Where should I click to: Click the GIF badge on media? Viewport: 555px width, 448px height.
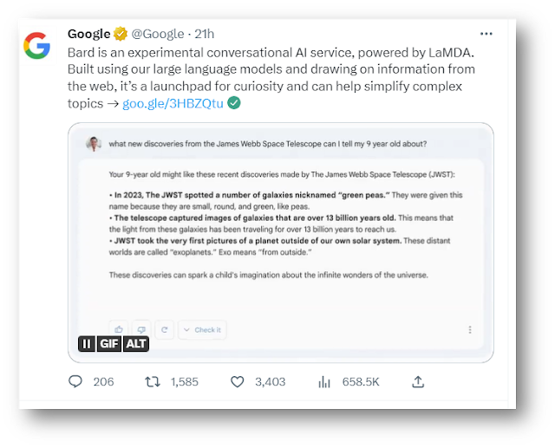tap(108, 344)
